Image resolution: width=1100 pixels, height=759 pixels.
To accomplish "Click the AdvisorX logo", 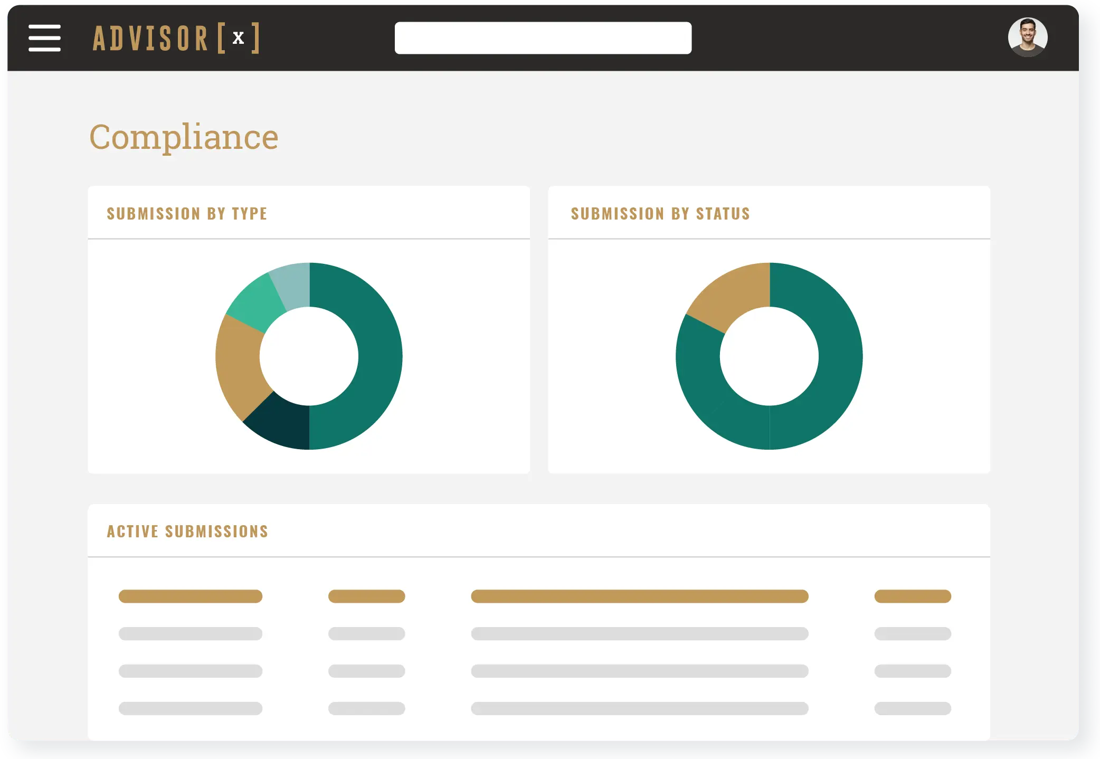I will (176, 38).
